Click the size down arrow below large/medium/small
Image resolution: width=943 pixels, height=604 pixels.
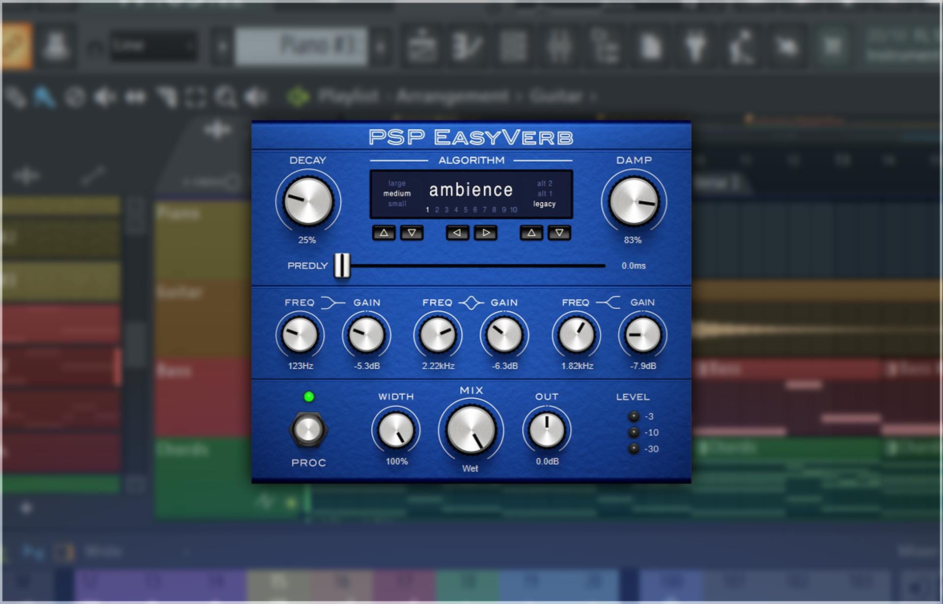pos(412,233)
